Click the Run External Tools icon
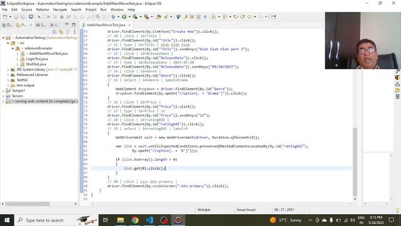Screen dimensions: 401x226 146,17
